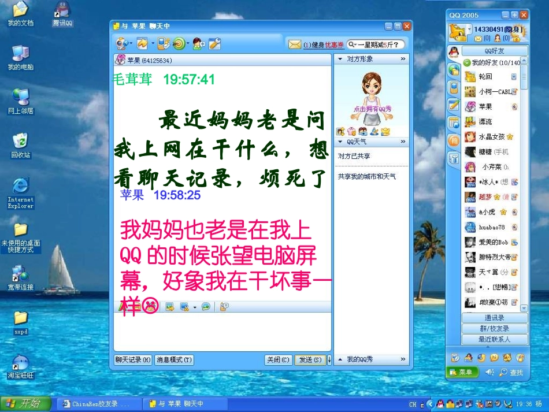Select friend 小柯一CABL in contact list
549x412 pixels.
point(491,92)
